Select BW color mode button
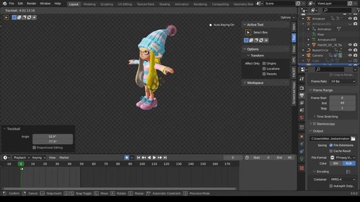This screenshot has width=360, height=202. click(x=336, y=163)
